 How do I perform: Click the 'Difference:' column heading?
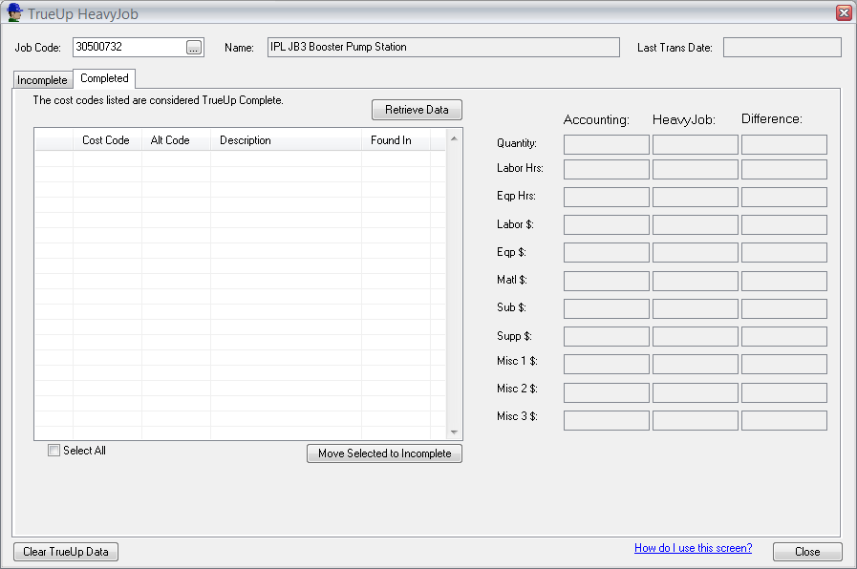click(x=772, y=119)
